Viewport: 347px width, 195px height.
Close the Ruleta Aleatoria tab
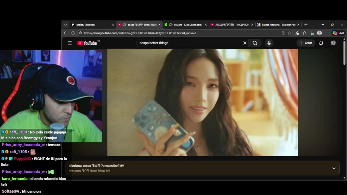[x=298, y=25]
